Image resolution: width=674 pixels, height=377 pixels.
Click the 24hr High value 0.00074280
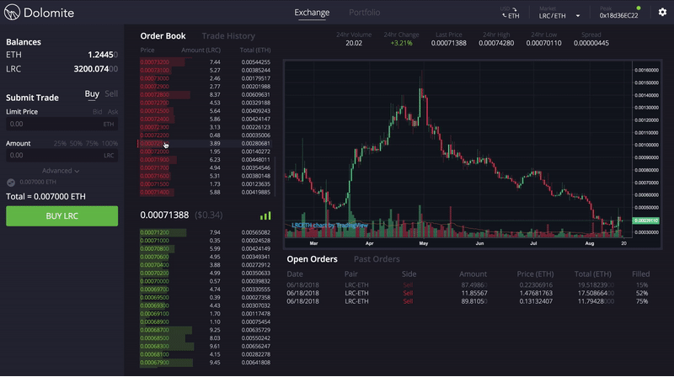496,44
